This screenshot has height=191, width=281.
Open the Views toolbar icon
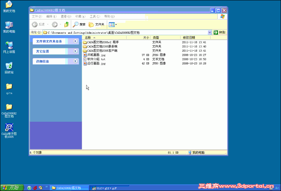(x=112, y=25)
